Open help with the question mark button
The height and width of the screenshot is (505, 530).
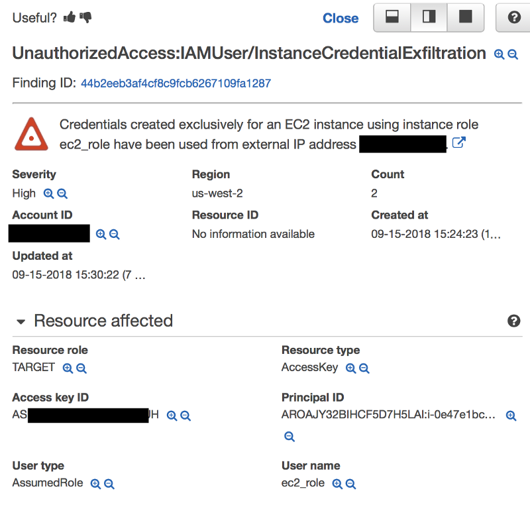click(514, 18)
